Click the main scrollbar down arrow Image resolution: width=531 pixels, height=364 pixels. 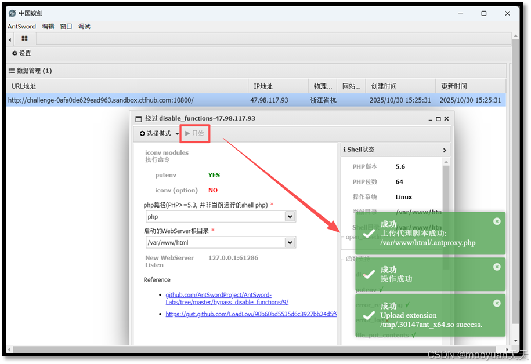(x=516, y=341)
